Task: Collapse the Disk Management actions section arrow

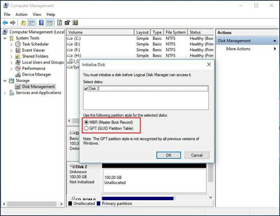Action: [x=274, y=41]
